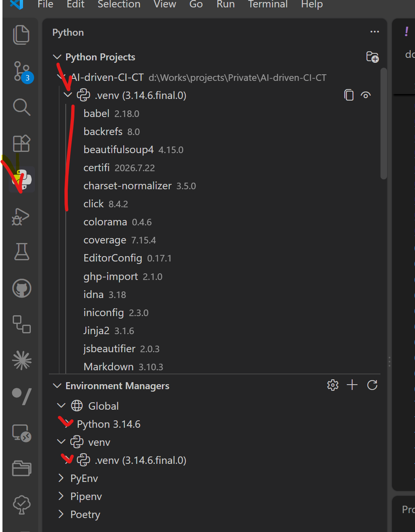The width and height of the screenshot is (415, 532).
Task: Collapse the venv manager node
Action: pyautogui.click(x=61, y=442)
